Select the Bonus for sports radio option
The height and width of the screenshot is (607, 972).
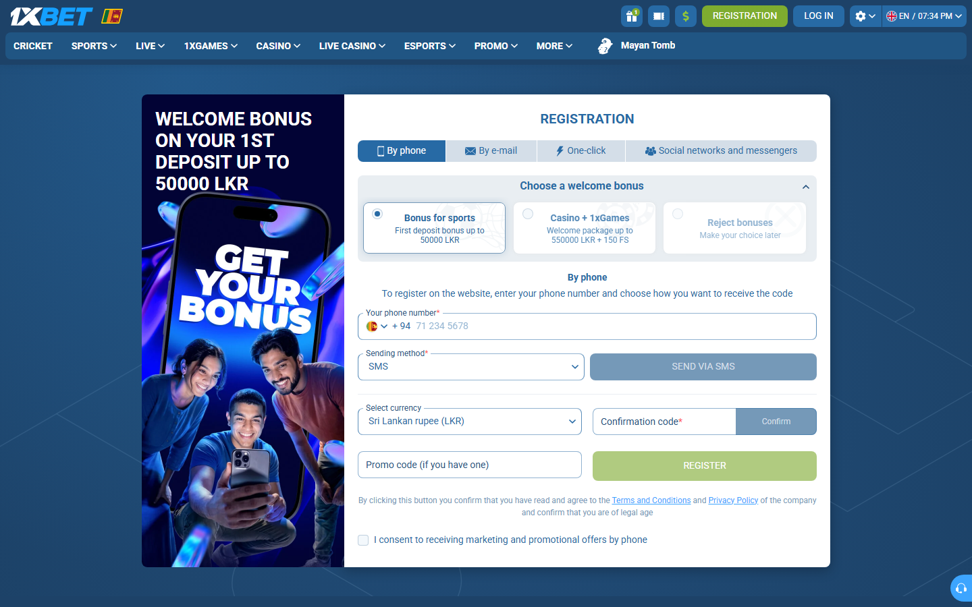coord(377,214)
